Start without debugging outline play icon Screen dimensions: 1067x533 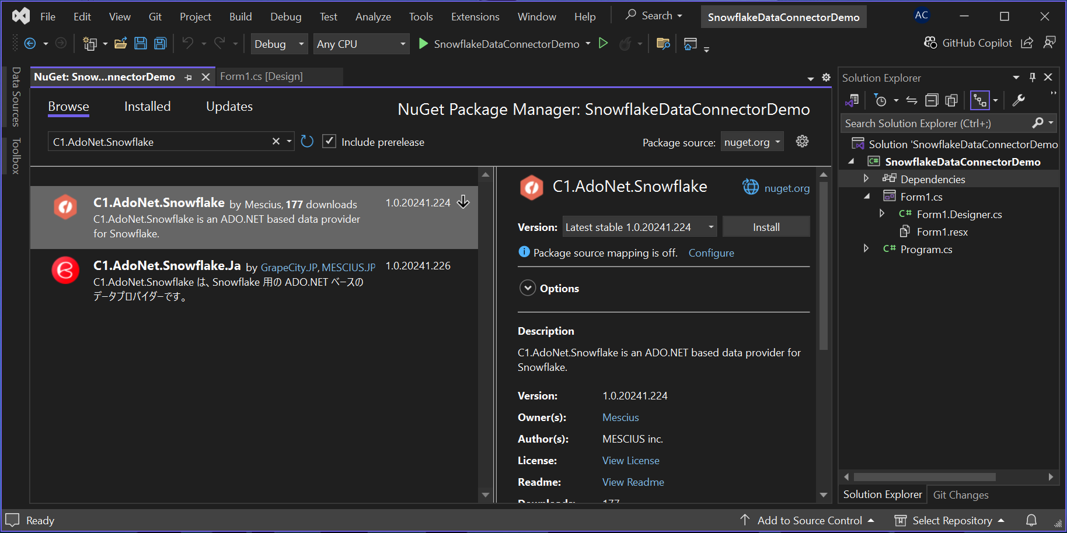click(x=604, y=43)
